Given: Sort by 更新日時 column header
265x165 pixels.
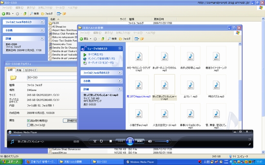Looking at the screenshot, I should pyautogui.click(x=164, y=19).
